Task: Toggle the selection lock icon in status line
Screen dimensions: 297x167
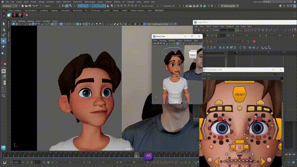Action: click(x=108, y=6)
